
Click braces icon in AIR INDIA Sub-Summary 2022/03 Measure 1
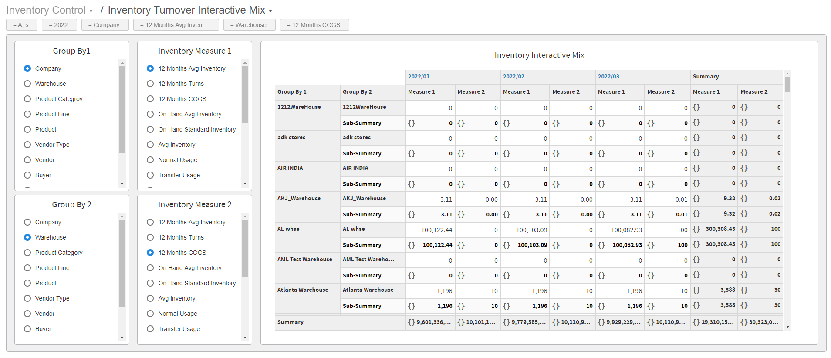click(x=601, y=184)
